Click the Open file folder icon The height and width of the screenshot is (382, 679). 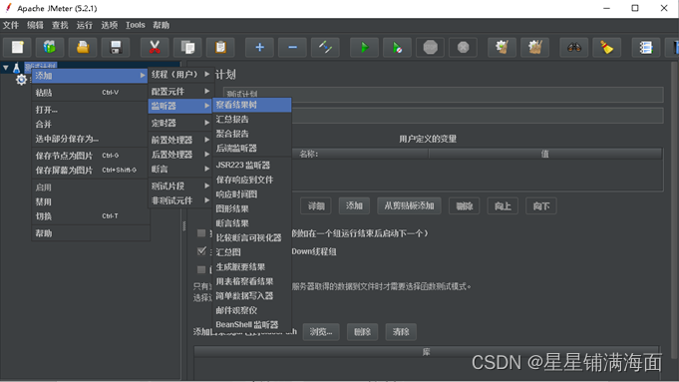coord(83,47)
